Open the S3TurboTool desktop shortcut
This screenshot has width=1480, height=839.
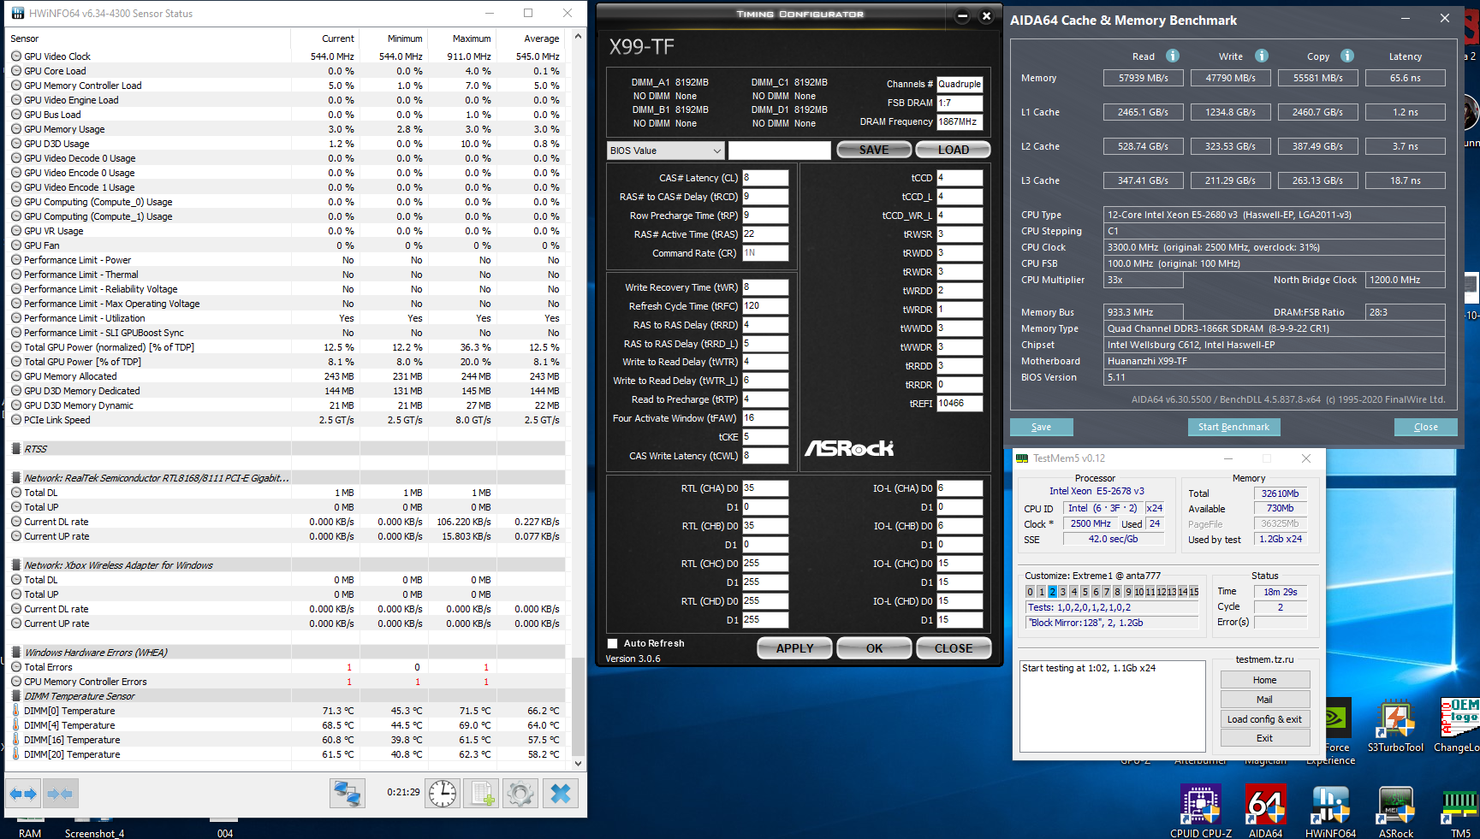(x=1395, y=727)
